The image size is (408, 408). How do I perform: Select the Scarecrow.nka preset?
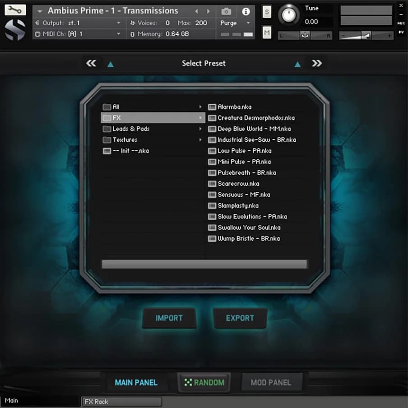click(x=238, y=184)
